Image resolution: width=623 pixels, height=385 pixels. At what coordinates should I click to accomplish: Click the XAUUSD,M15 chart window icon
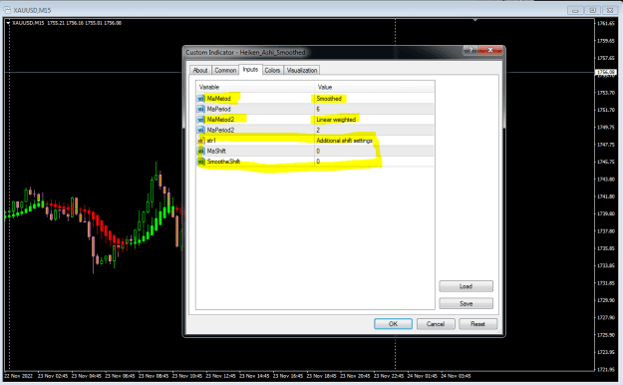click(7, 10)
